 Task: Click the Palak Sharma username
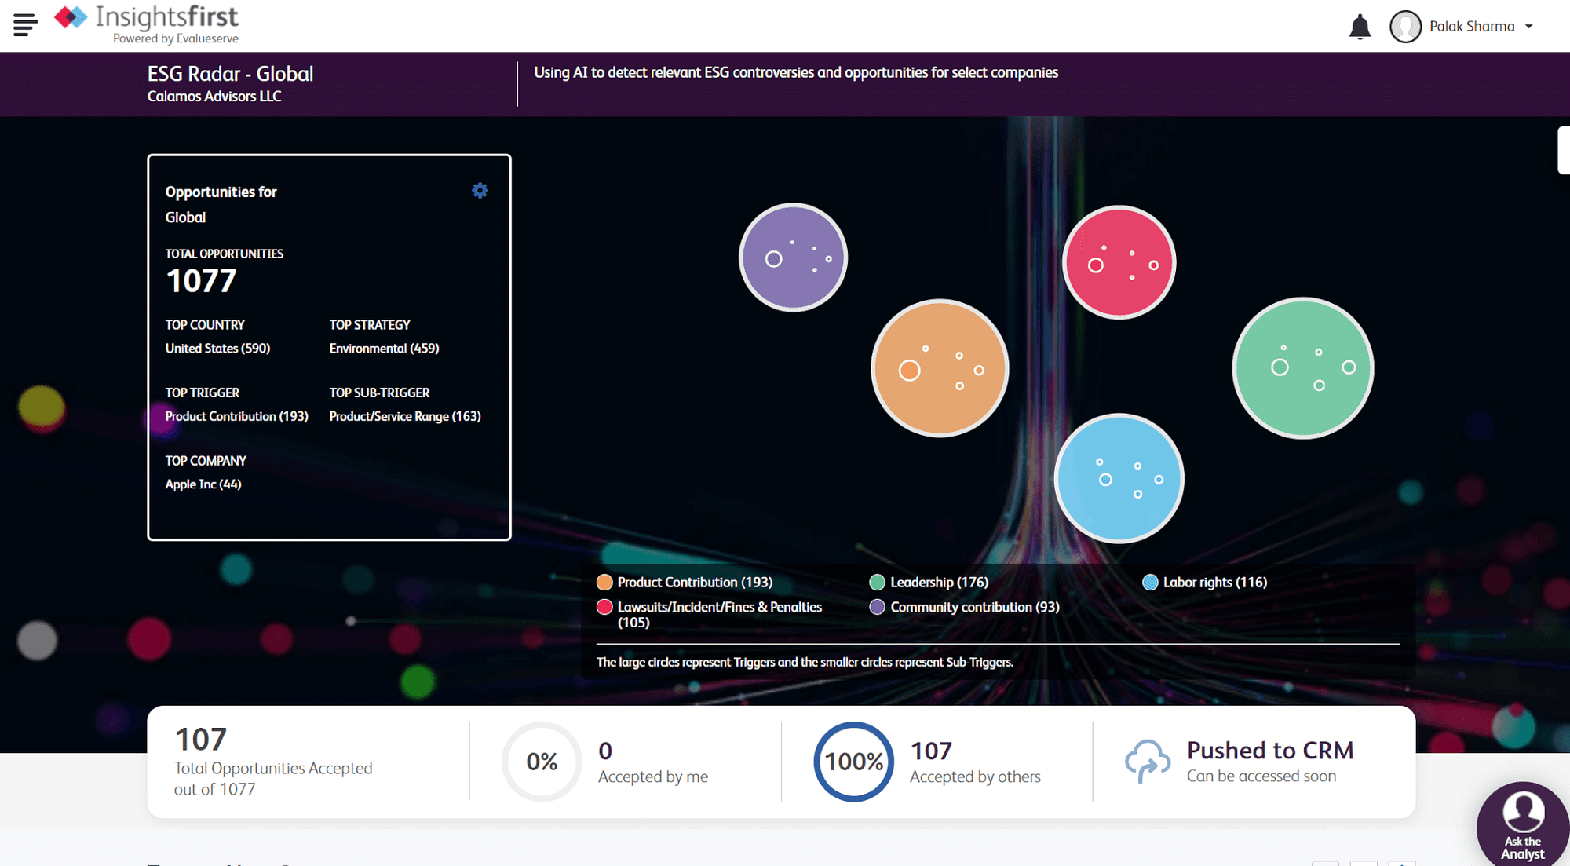1472,27
